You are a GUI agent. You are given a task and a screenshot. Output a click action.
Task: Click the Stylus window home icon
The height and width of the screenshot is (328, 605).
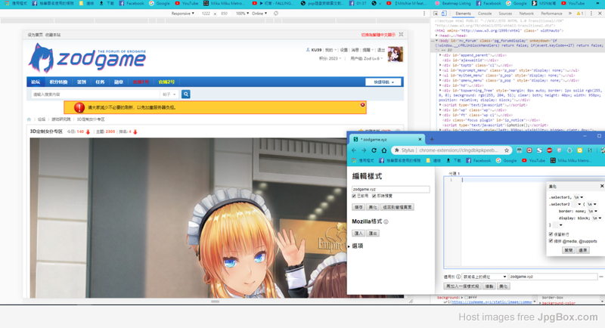coord(384,150)
